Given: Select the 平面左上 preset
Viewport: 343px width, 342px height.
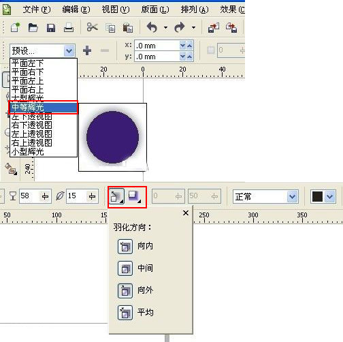Looking at the screenshot, I should [x=44, y=81].
